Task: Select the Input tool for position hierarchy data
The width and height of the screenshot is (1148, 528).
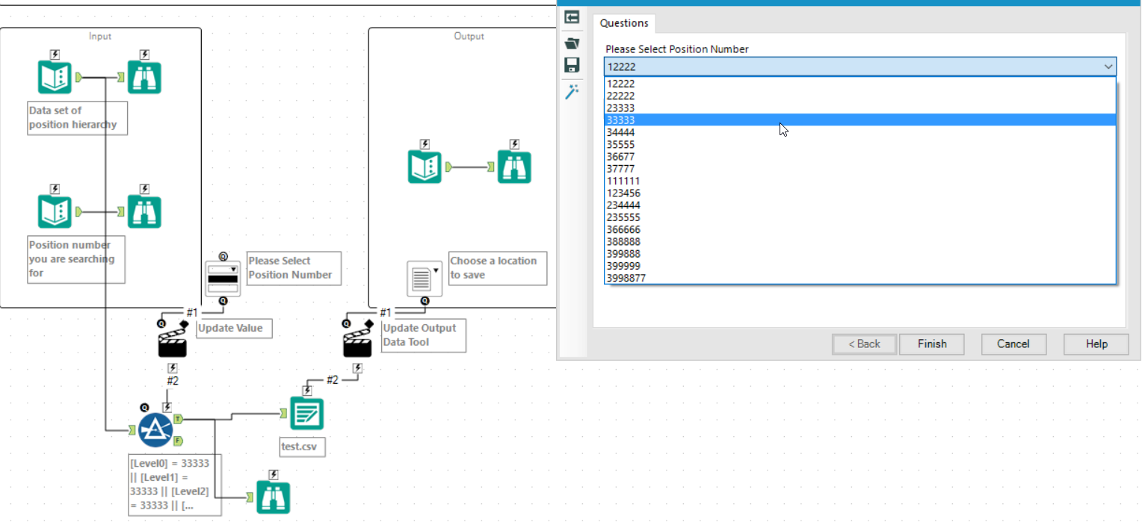Action: 55,75
